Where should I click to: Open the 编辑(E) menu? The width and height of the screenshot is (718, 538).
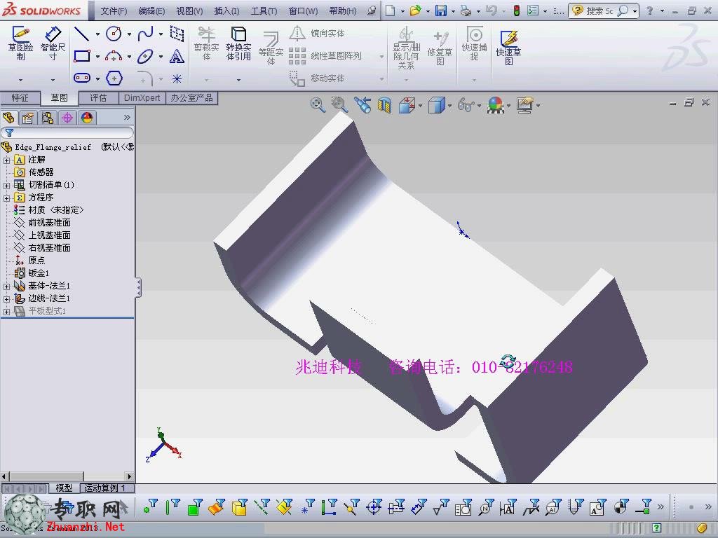pos(151,11)
